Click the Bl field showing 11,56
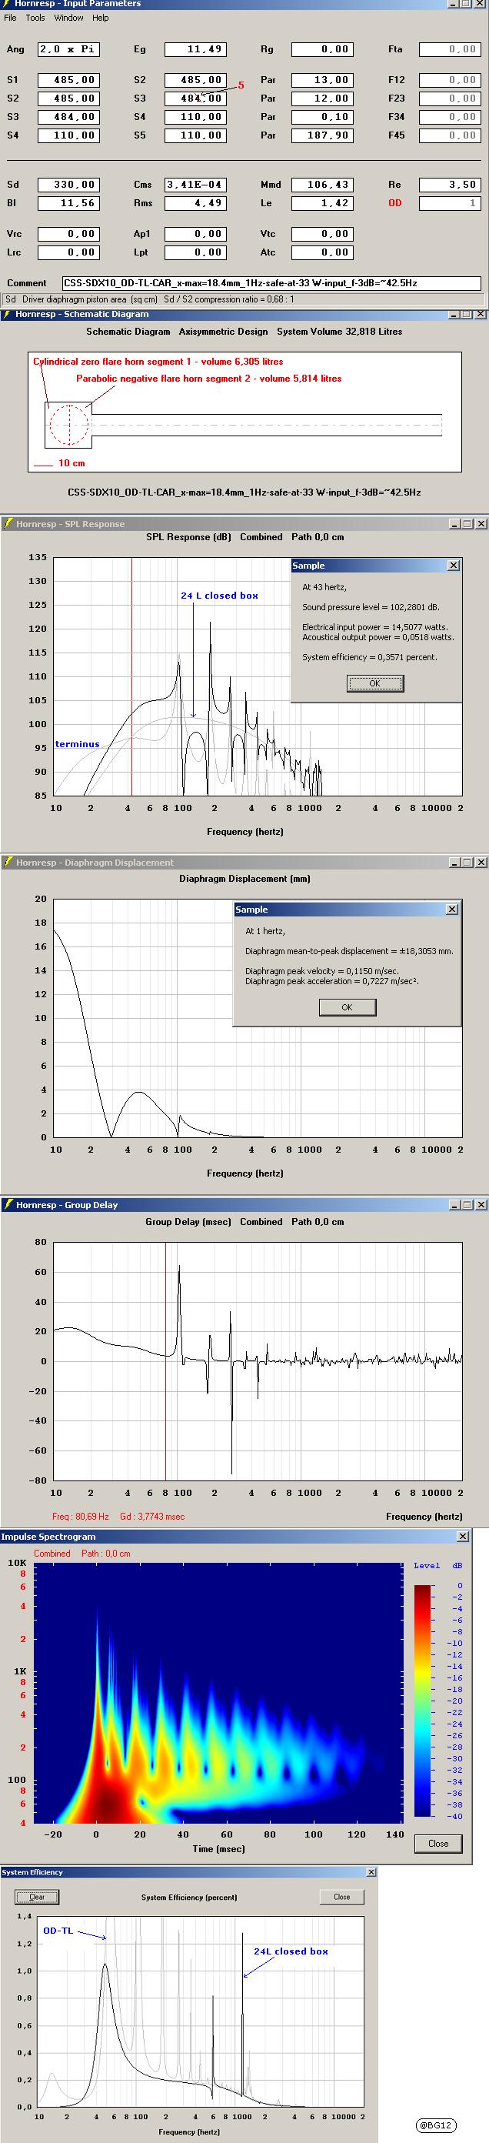Image resolution: width=489 pixels, height=2143 pixels. pyautogui.click(x=68, y=203)
